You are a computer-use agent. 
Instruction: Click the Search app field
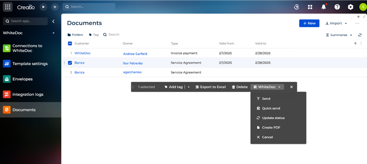[x=25, y=21]
